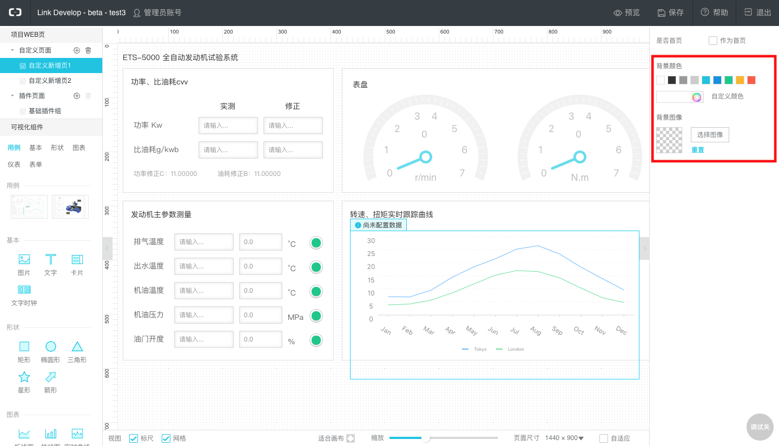
Task: Collapse the 插件页面 tree node
Action: (12, 96)
